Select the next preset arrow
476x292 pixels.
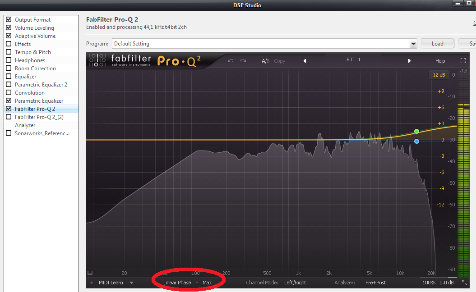pyautogui.click(x=409, y=61)
